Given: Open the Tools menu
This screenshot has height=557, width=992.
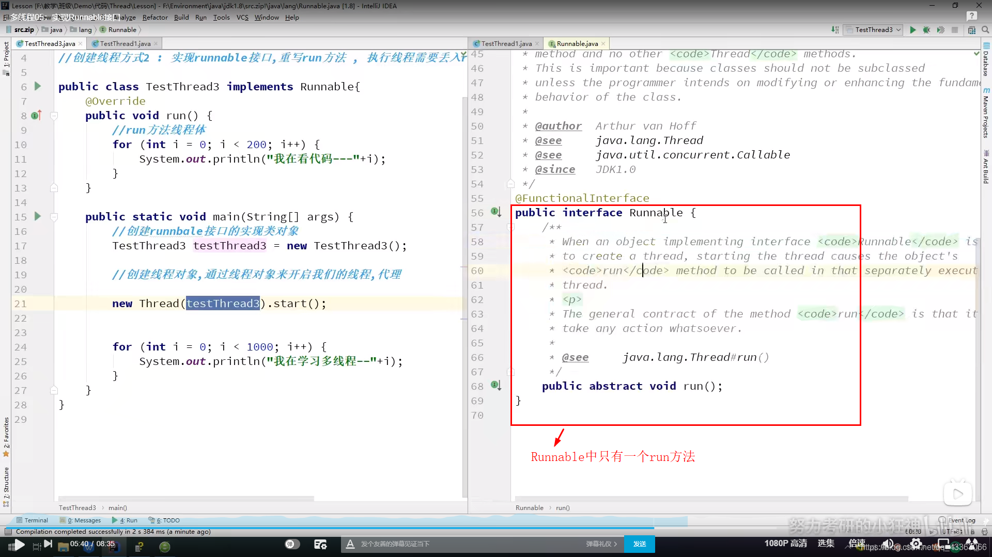Looking at the screenshot, I should click(x=221, y=17).
